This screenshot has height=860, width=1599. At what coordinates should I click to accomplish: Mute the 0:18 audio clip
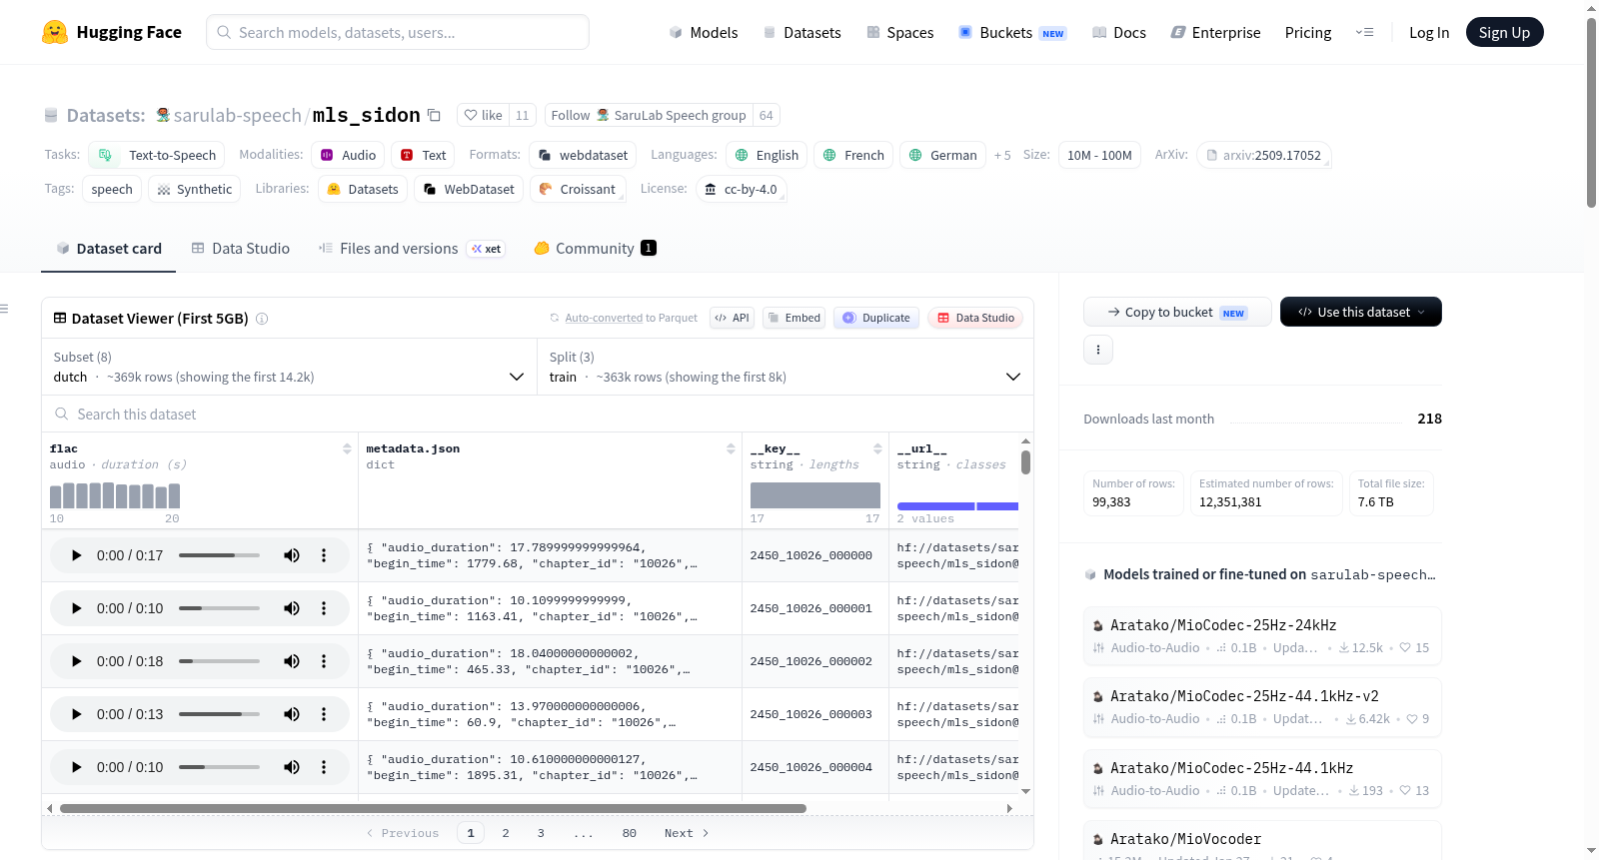point(292,661)
